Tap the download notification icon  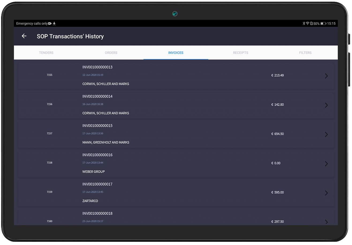tap(54, 24)
